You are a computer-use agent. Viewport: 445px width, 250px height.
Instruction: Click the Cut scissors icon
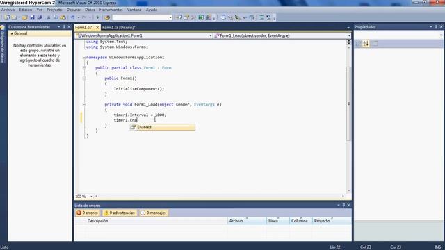(49, 17)
